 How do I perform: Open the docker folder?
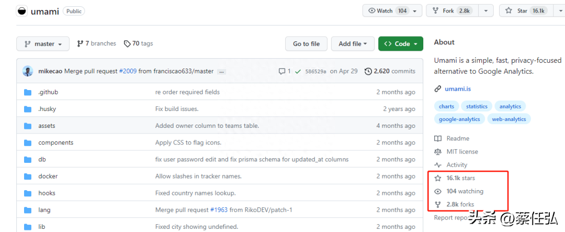coord(48,176)
